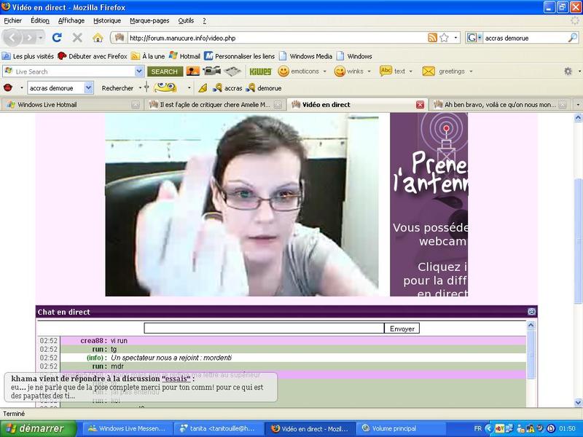
Task: Follow the 'essais' discussion link in notification
Action: click(x=178, y=379)
